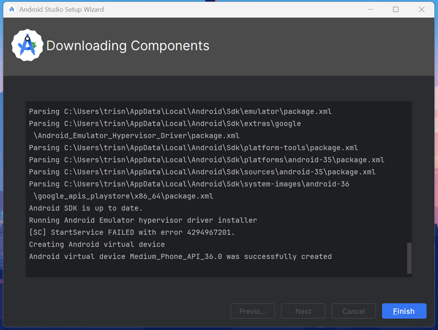Click the platform-tools\package.xml parsing line
The width and height of the screenshot is (438, 330).
click(193, 148)
